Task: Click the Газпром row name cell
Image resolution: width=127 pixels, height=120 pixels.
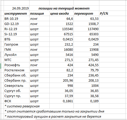Action: point(17,44)
